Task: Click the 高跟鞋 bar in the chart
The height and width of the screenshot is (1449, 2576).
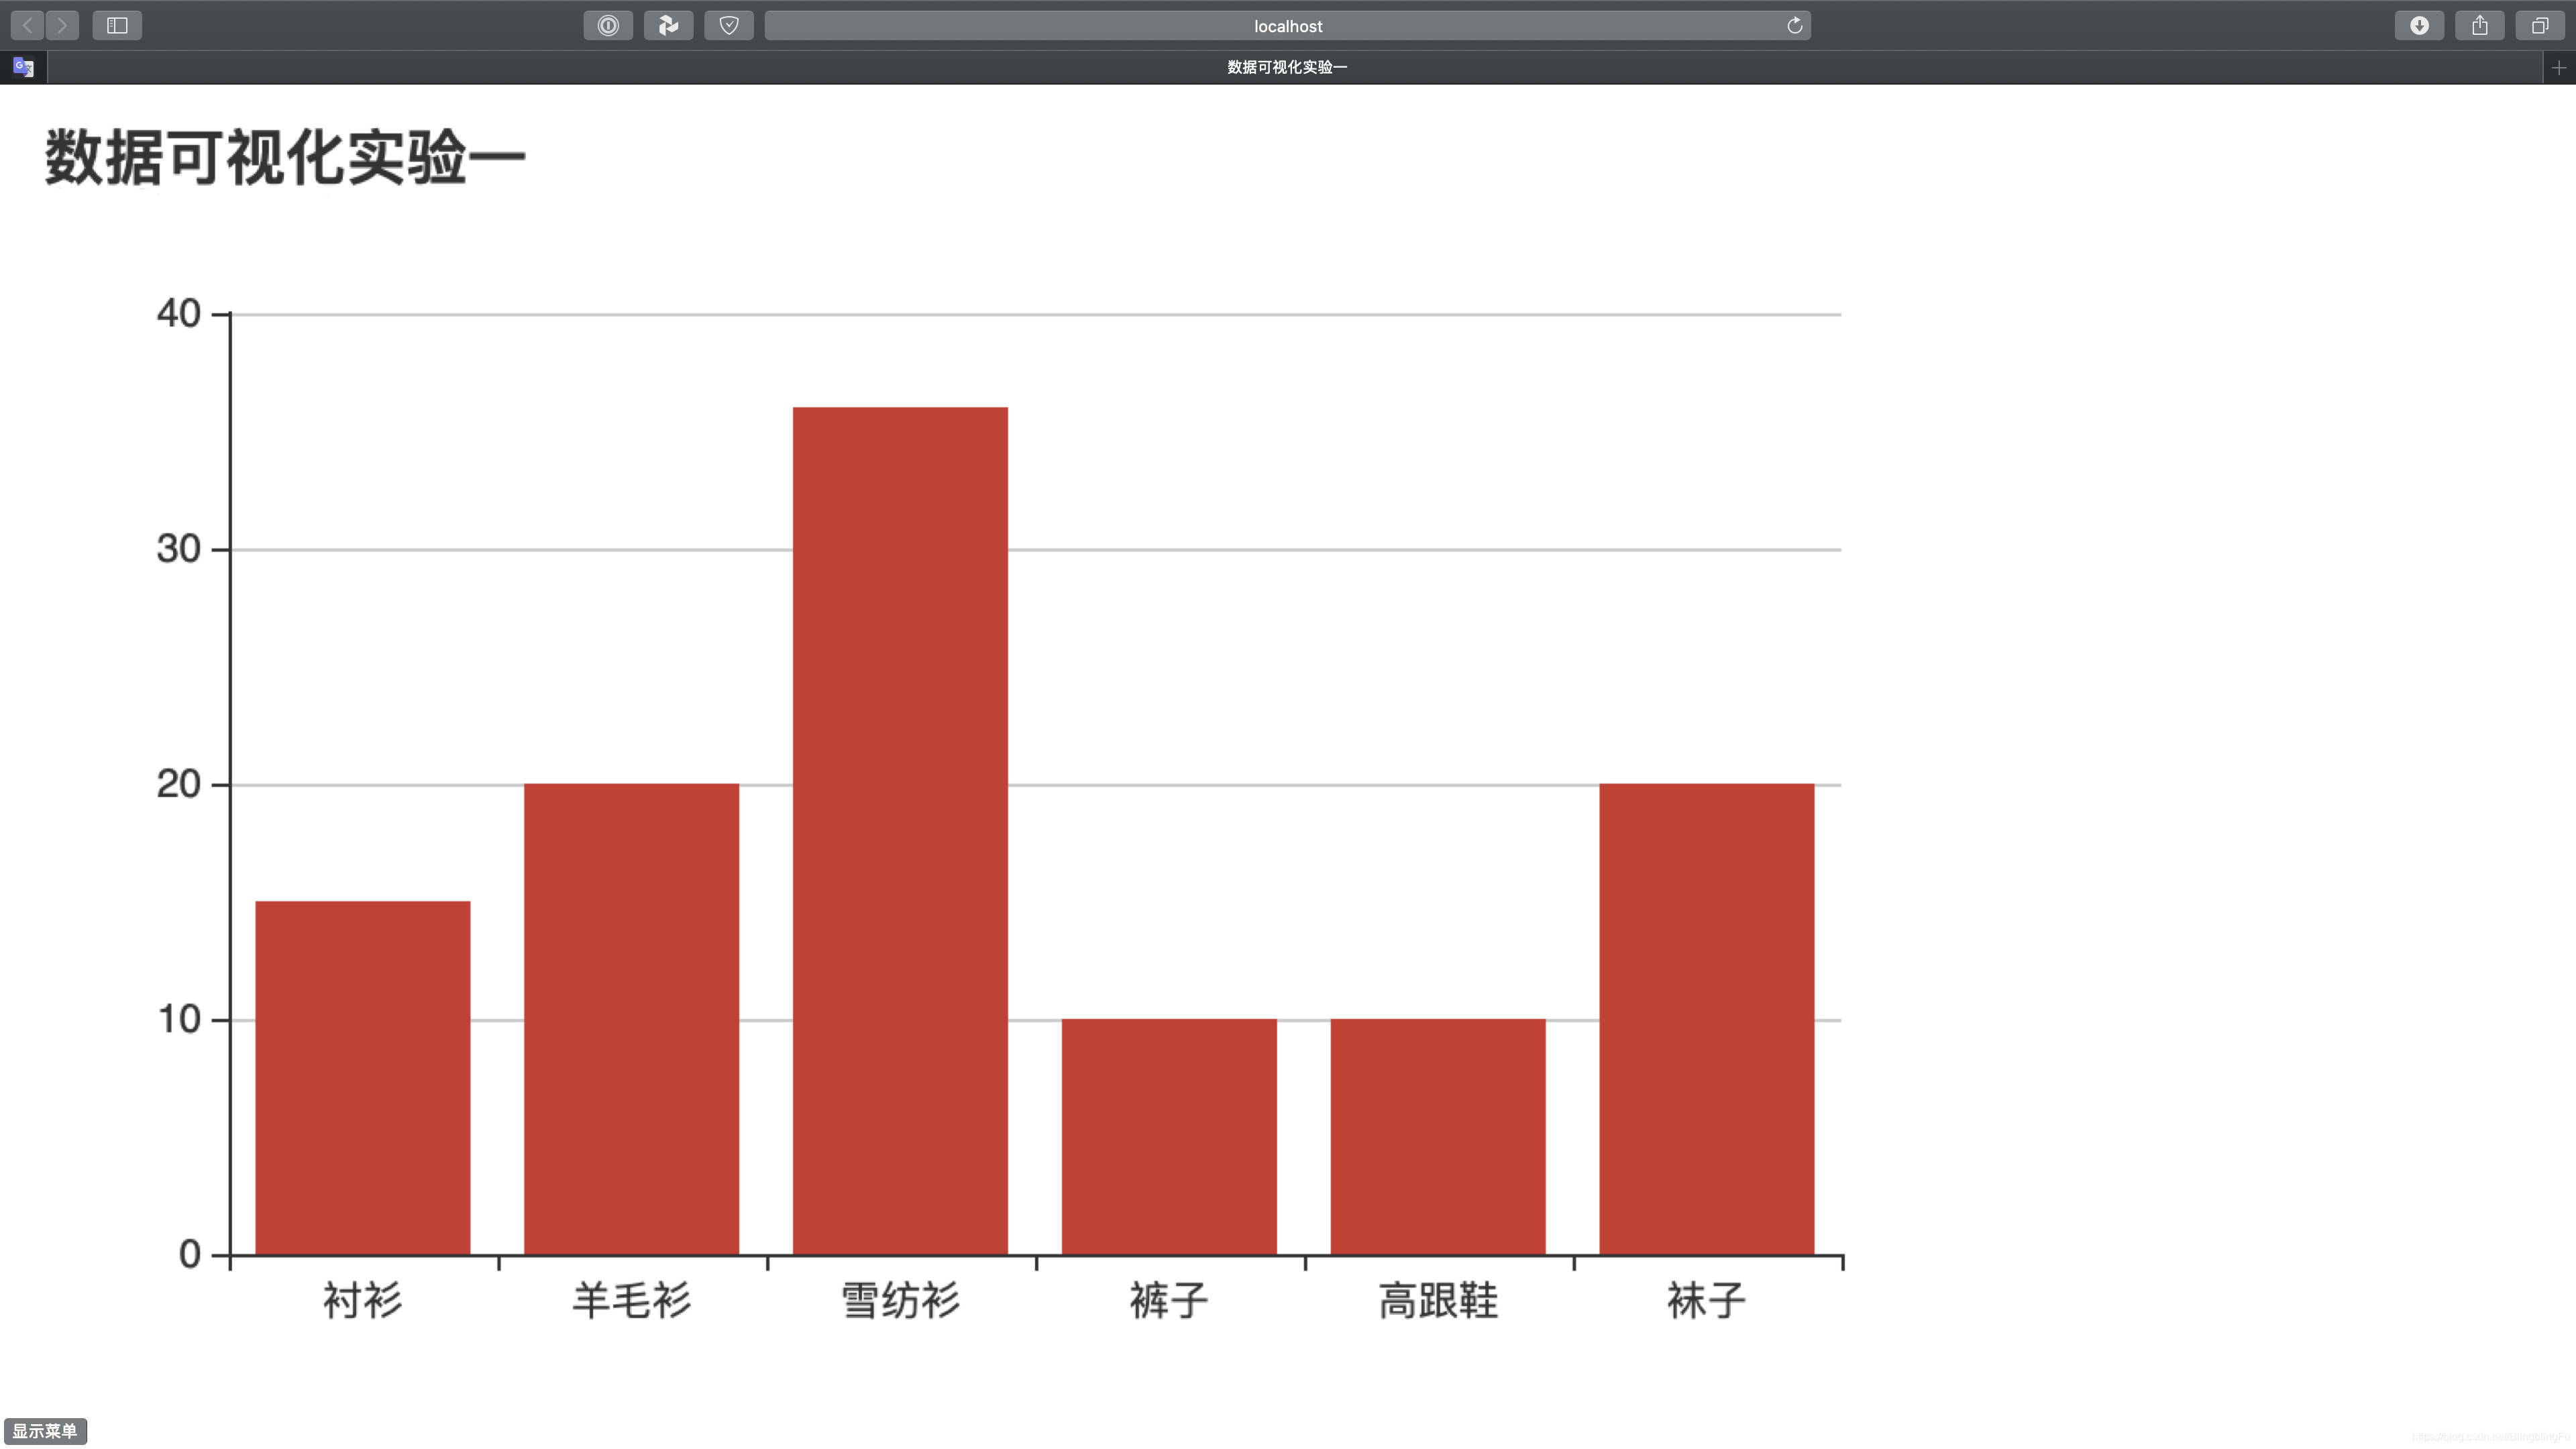Action: tap(1438, 1136)
